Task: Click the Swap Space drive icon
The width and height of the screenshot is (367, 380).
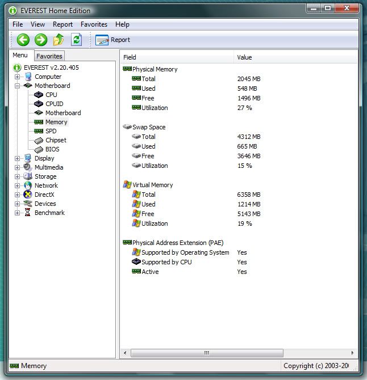Action: point(127,126)
